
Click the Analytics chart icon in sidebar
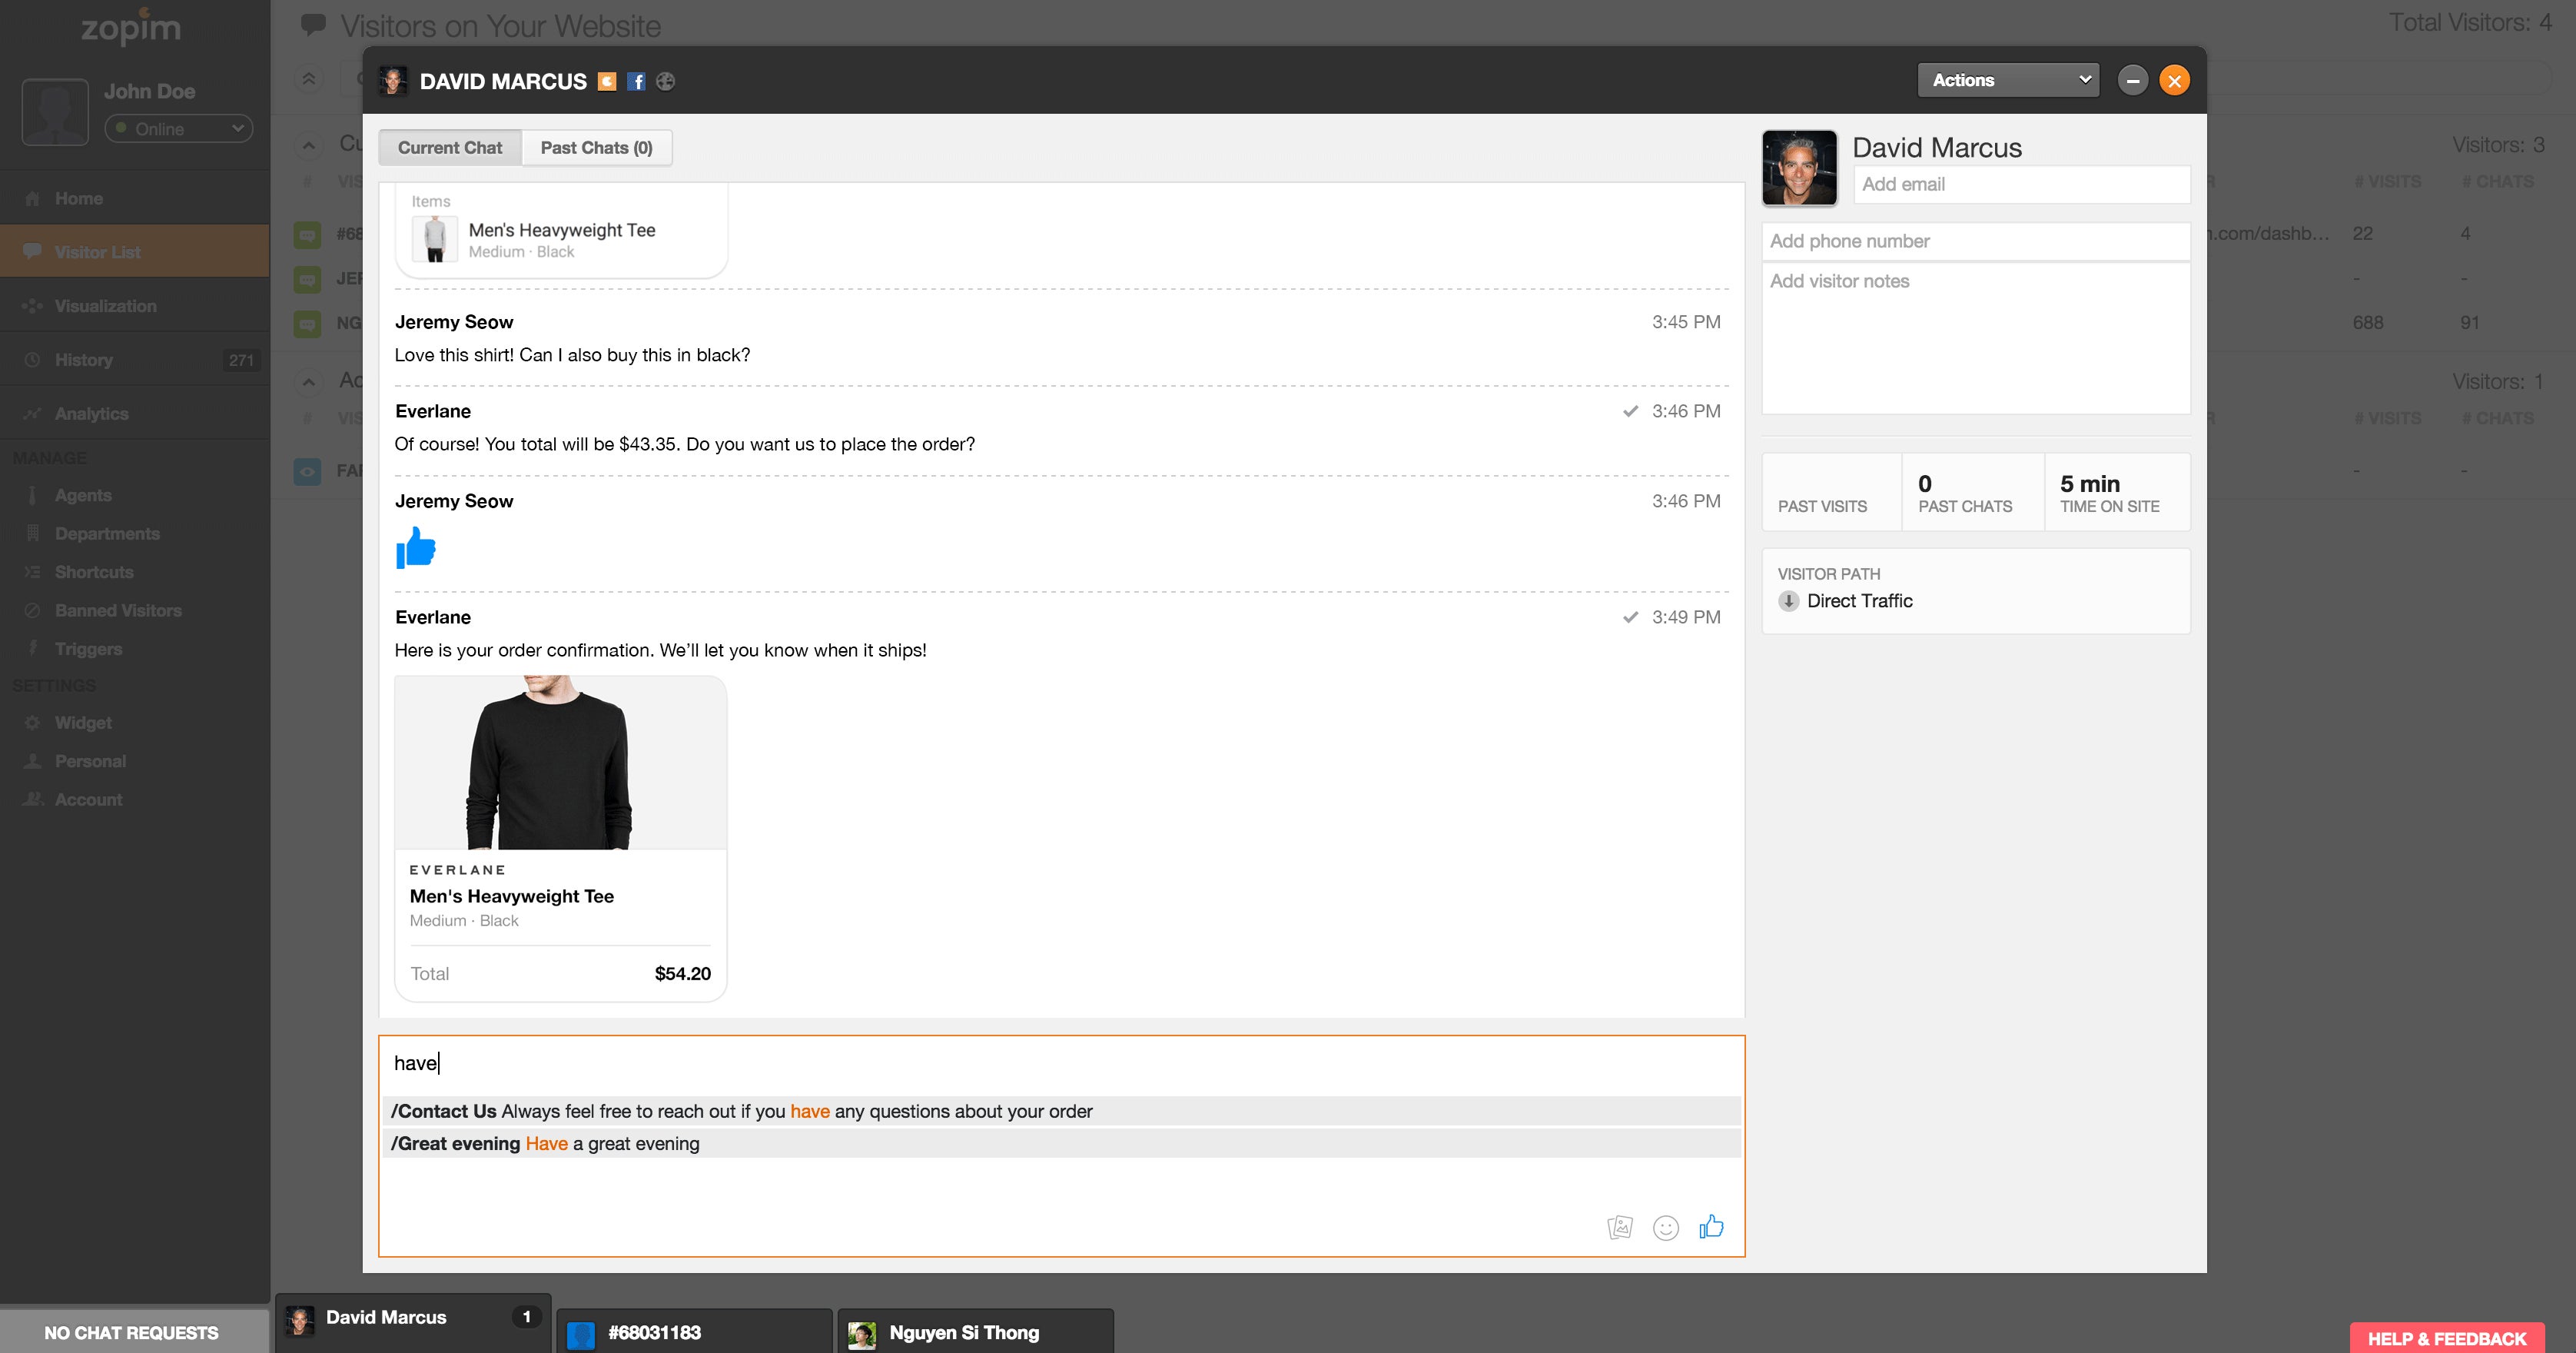(x=32, y=414)
